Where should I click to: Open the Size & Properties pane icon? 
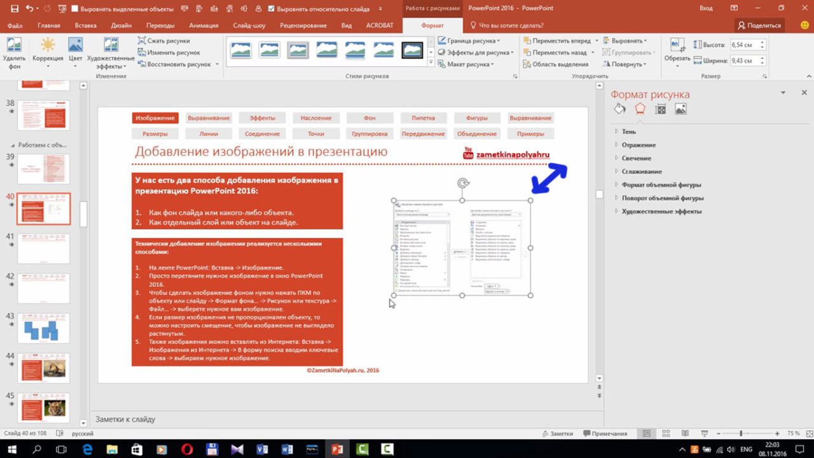pyautogui.click(x=660, y=109)
